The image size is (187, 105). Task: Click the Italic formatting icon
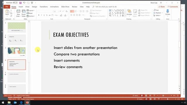coord(41,15)
